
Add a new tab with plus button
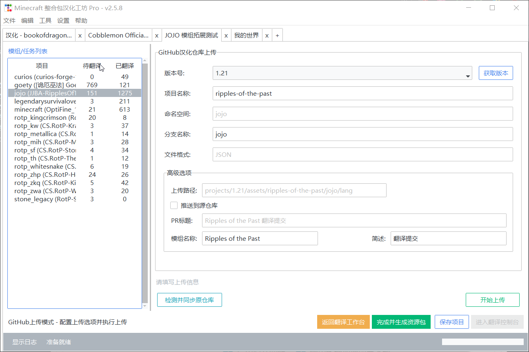[x=277, y=35]
